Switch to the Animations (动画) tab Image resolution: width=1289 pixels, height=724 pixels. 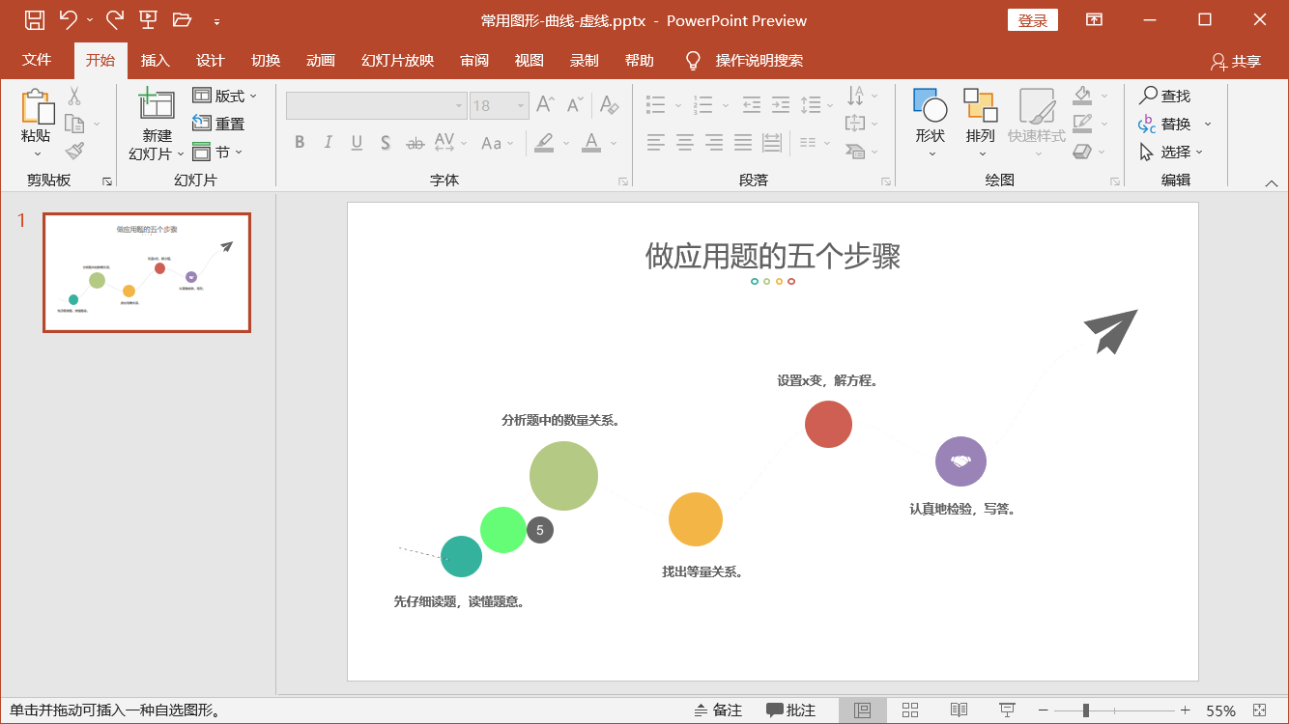coord(320,60)
